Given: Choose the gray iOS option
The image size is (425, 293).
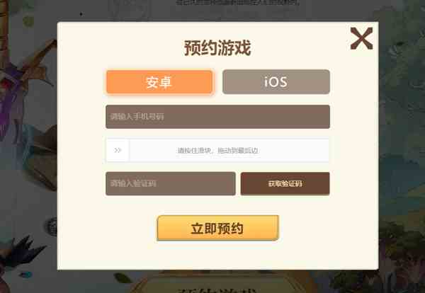Looking at the screenshot, I should pos(276,82).
